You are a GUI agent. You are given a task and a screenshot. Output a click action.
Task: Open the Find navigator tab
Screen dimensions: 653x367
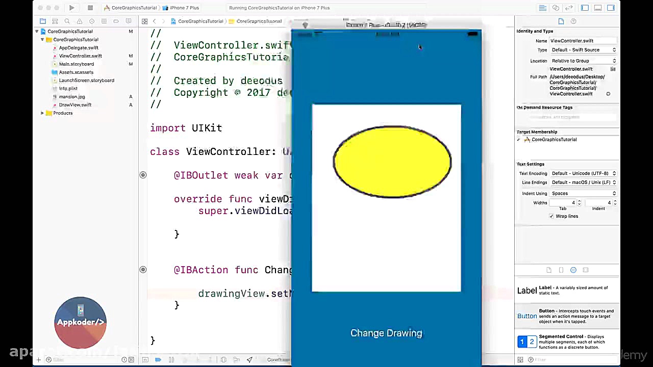pyautogui.click(x=67, y=21)
